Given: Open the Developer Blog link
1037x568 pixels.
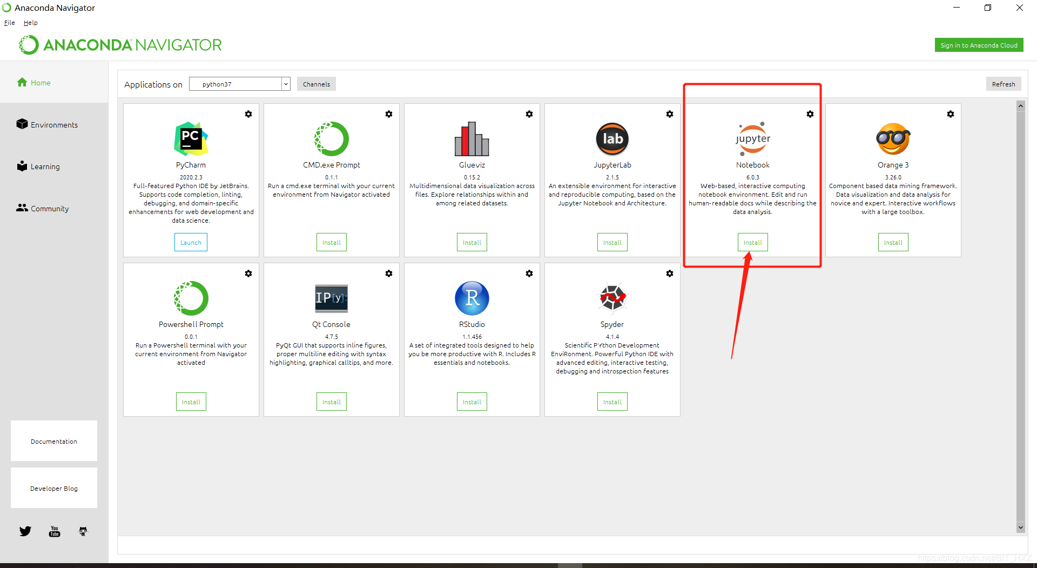Looking at the screenshot, I should 54,488.
